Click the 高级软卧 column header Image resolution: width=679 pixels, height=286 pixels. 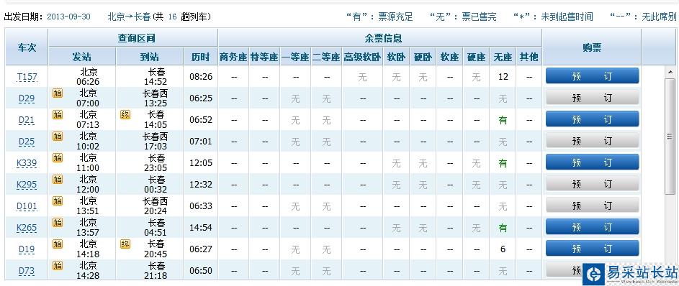click(x=362, y=57)
